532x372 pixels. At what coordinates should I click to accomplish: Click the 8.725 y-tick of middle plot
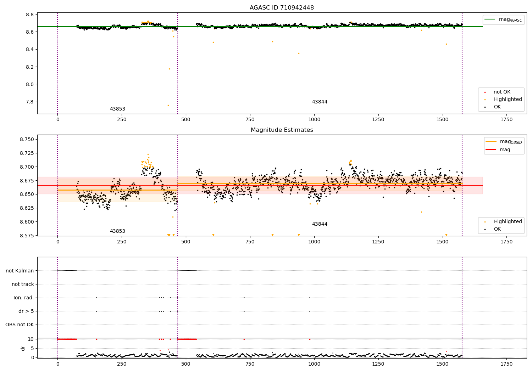(x=27, y=153)
